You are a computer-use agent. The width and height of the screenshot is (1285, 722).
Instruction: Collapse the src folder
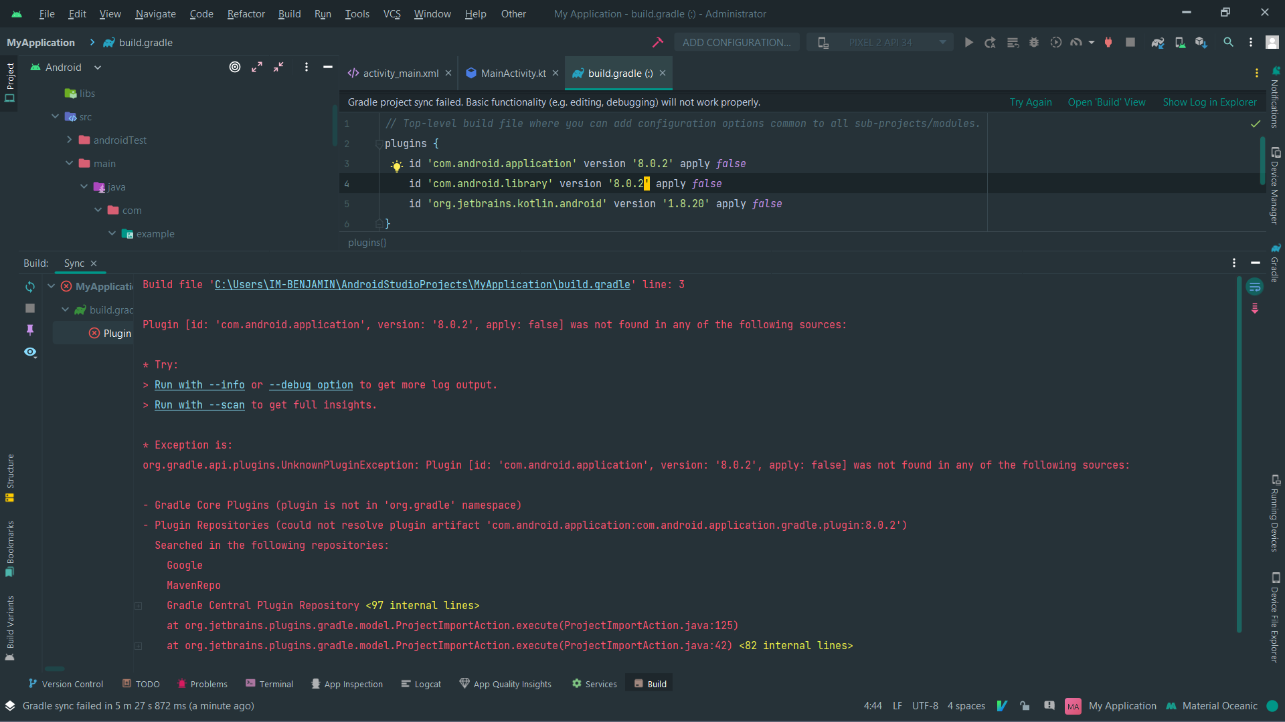click(55, 116)
